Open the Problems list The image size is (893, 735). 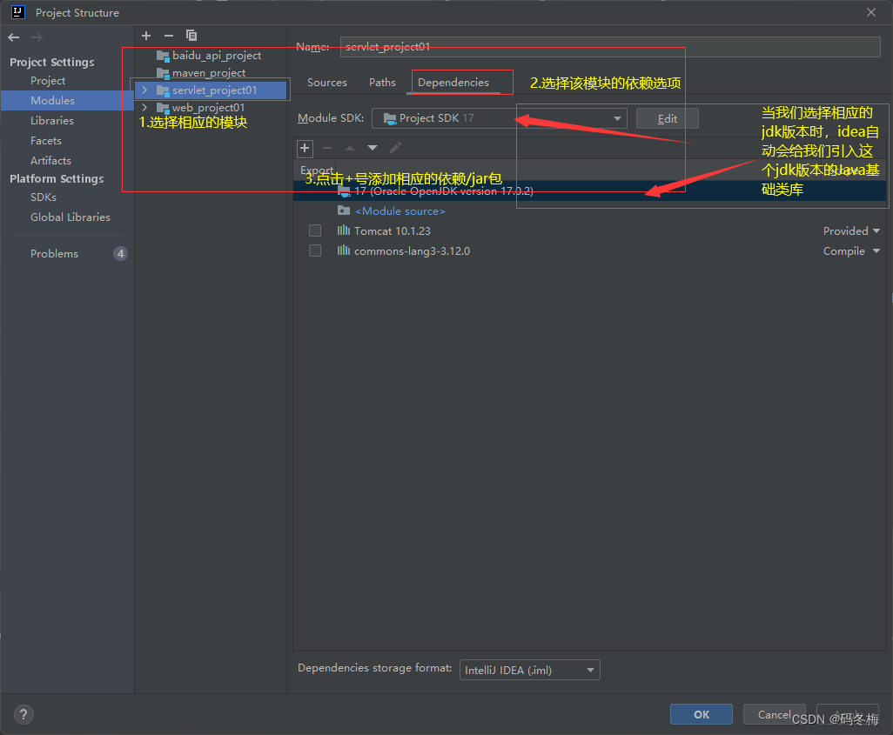pos(54,253)
